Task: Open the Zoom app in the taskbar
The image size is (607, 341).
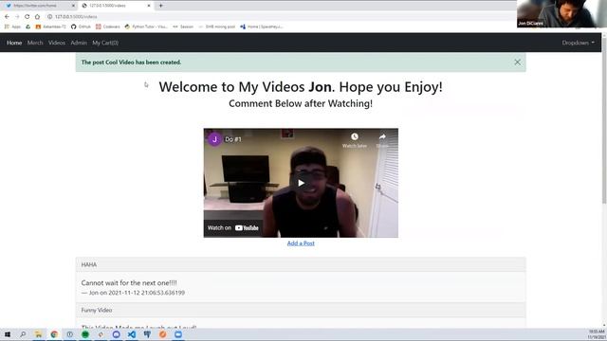Action: tap(178, 334)
